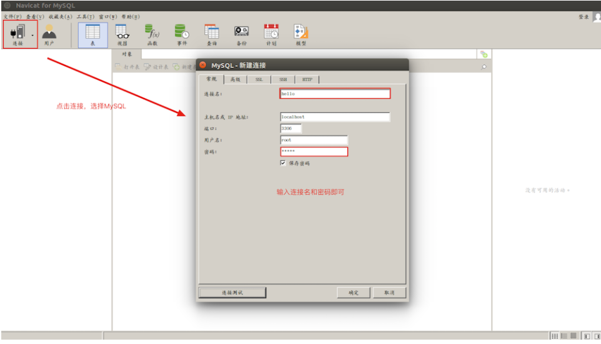Click the user avatar icon at top right
The width and height of the screenshot is (601, 344).
point(597,17)
